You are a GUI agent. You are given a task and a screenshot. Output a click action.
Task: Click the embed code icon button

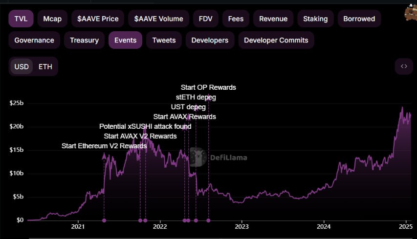[404, 66]
